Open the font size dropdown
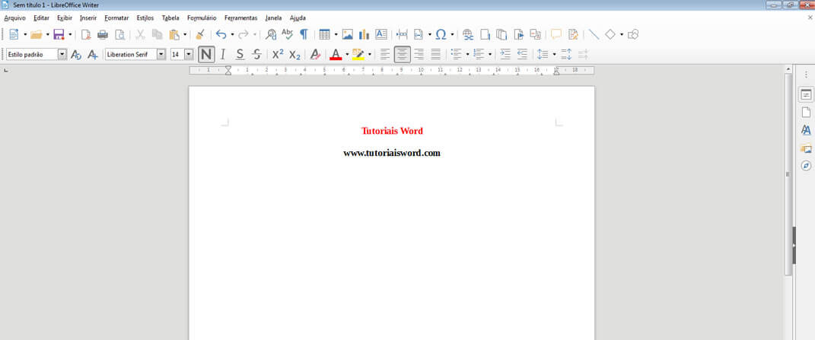 point(189,54)
